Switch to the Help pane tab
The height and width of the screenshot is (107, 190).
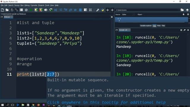coord(154,26)
